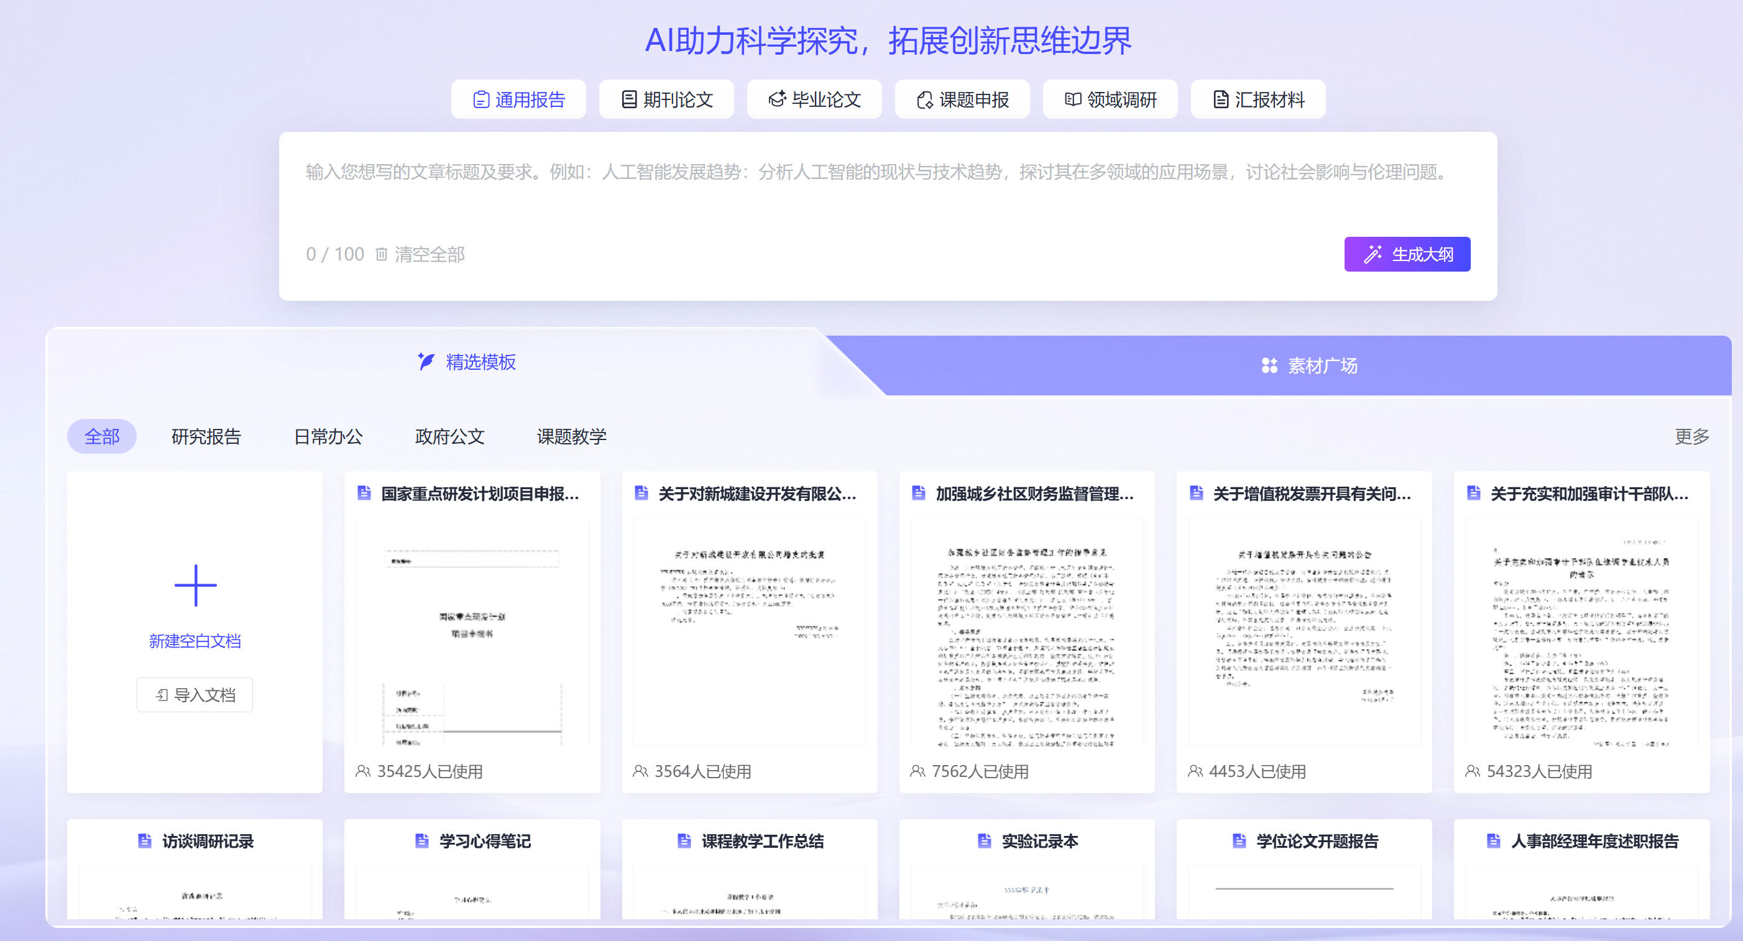1743x941 pixels.
Task: Open the 关于增值税发票开具有关问 template thumbnail
Action: (1305, 632)
